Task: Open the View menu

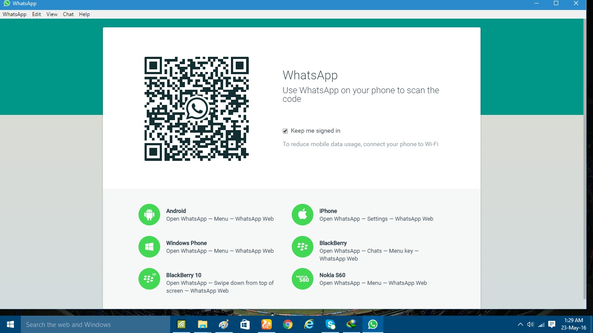Action: [52, 14]
